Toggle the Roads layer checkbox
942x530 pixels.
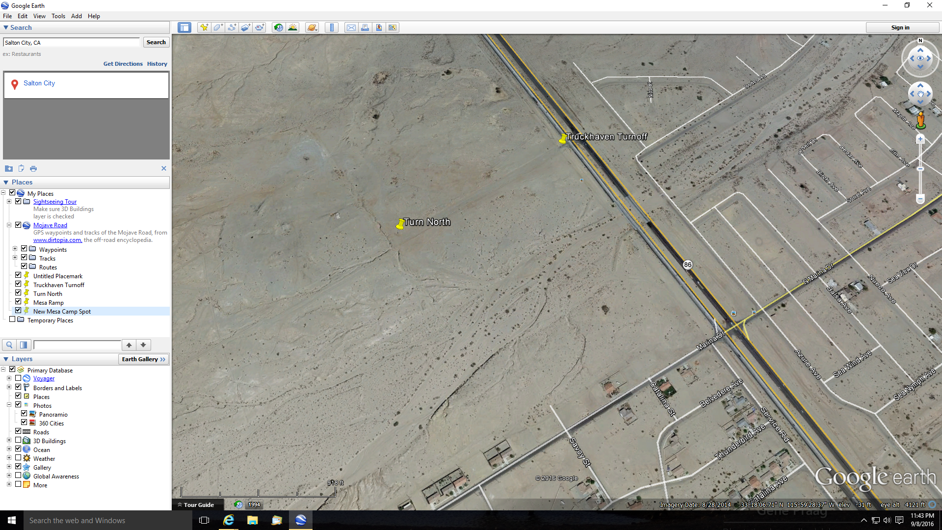tap(18, 431)
